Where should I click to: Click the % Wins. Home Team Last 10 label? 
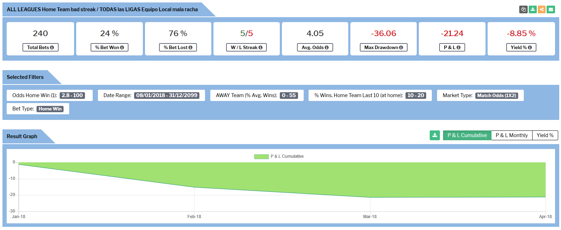pos(358,95)
